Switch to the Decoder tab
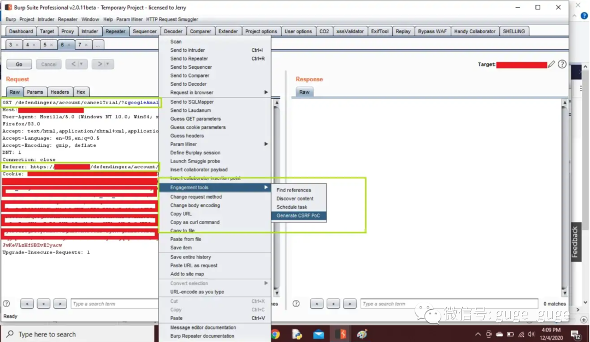 pos(173,32)
